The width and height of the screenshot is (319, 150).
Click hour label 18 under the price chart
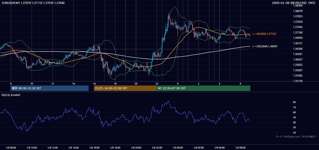115,83
